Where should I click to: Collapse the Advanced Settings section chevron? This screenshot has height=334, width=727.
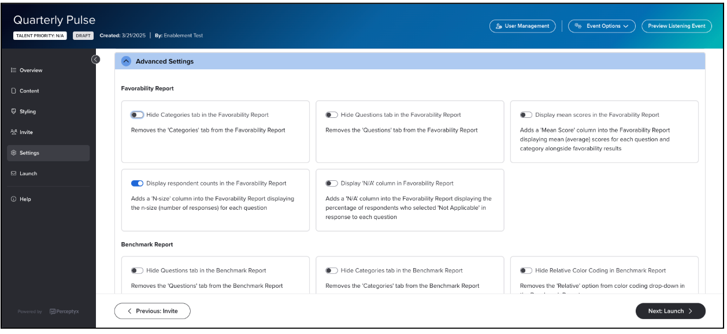126,61
